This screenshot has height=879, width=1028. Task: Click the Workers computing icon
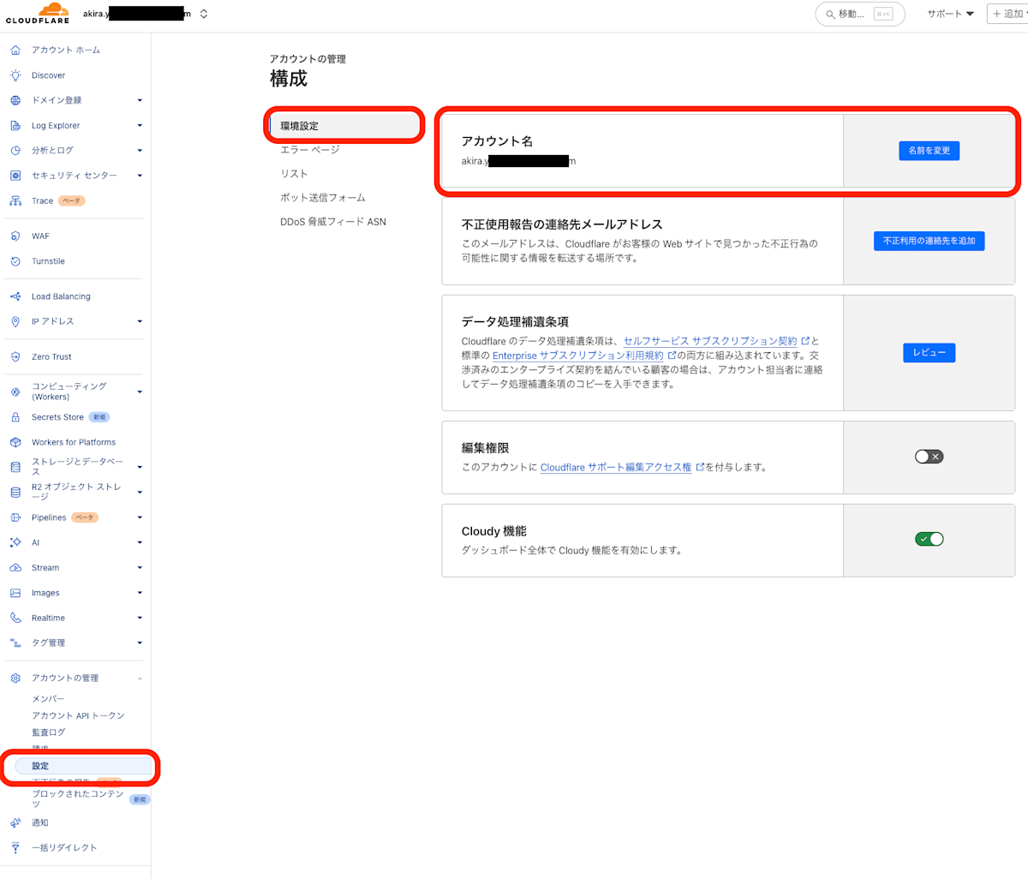pos(15,392)
